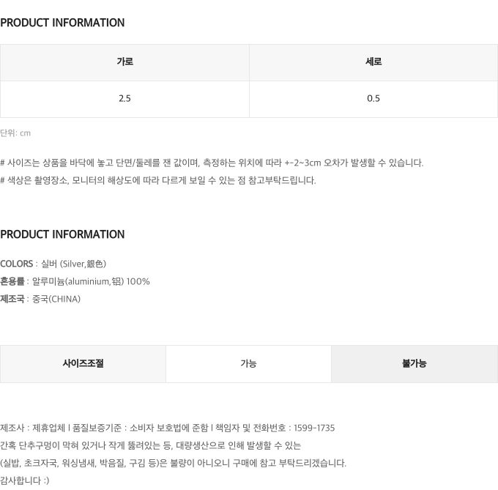
Task: Select the 불가능 option cell
Action: (x=415, y=364)
